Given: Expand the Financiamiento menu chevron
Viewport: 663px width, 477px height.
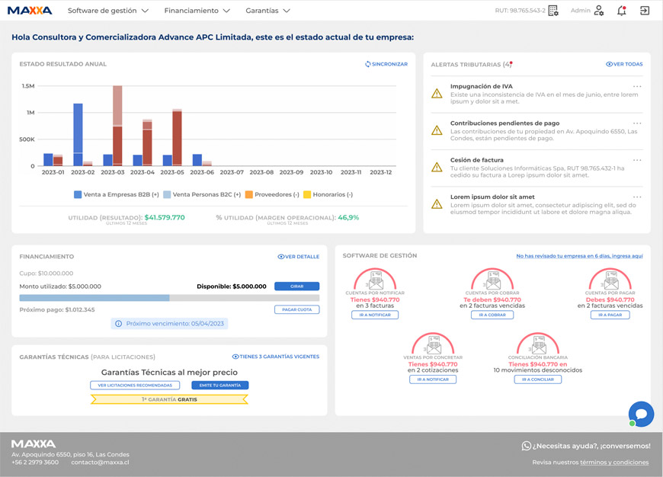Looking at the screenshot, I should coord(226,11).
